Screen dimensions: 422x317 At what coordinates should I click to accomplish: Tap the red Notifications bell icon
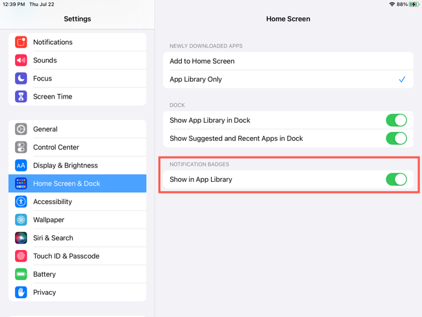21,42
